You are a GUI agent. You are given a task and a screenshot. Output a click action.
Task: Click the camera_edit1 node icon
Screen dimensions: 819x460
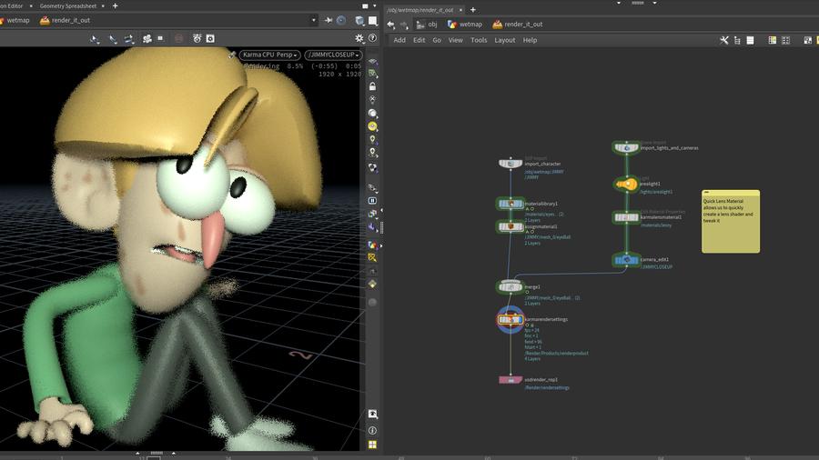pos(625,260)
